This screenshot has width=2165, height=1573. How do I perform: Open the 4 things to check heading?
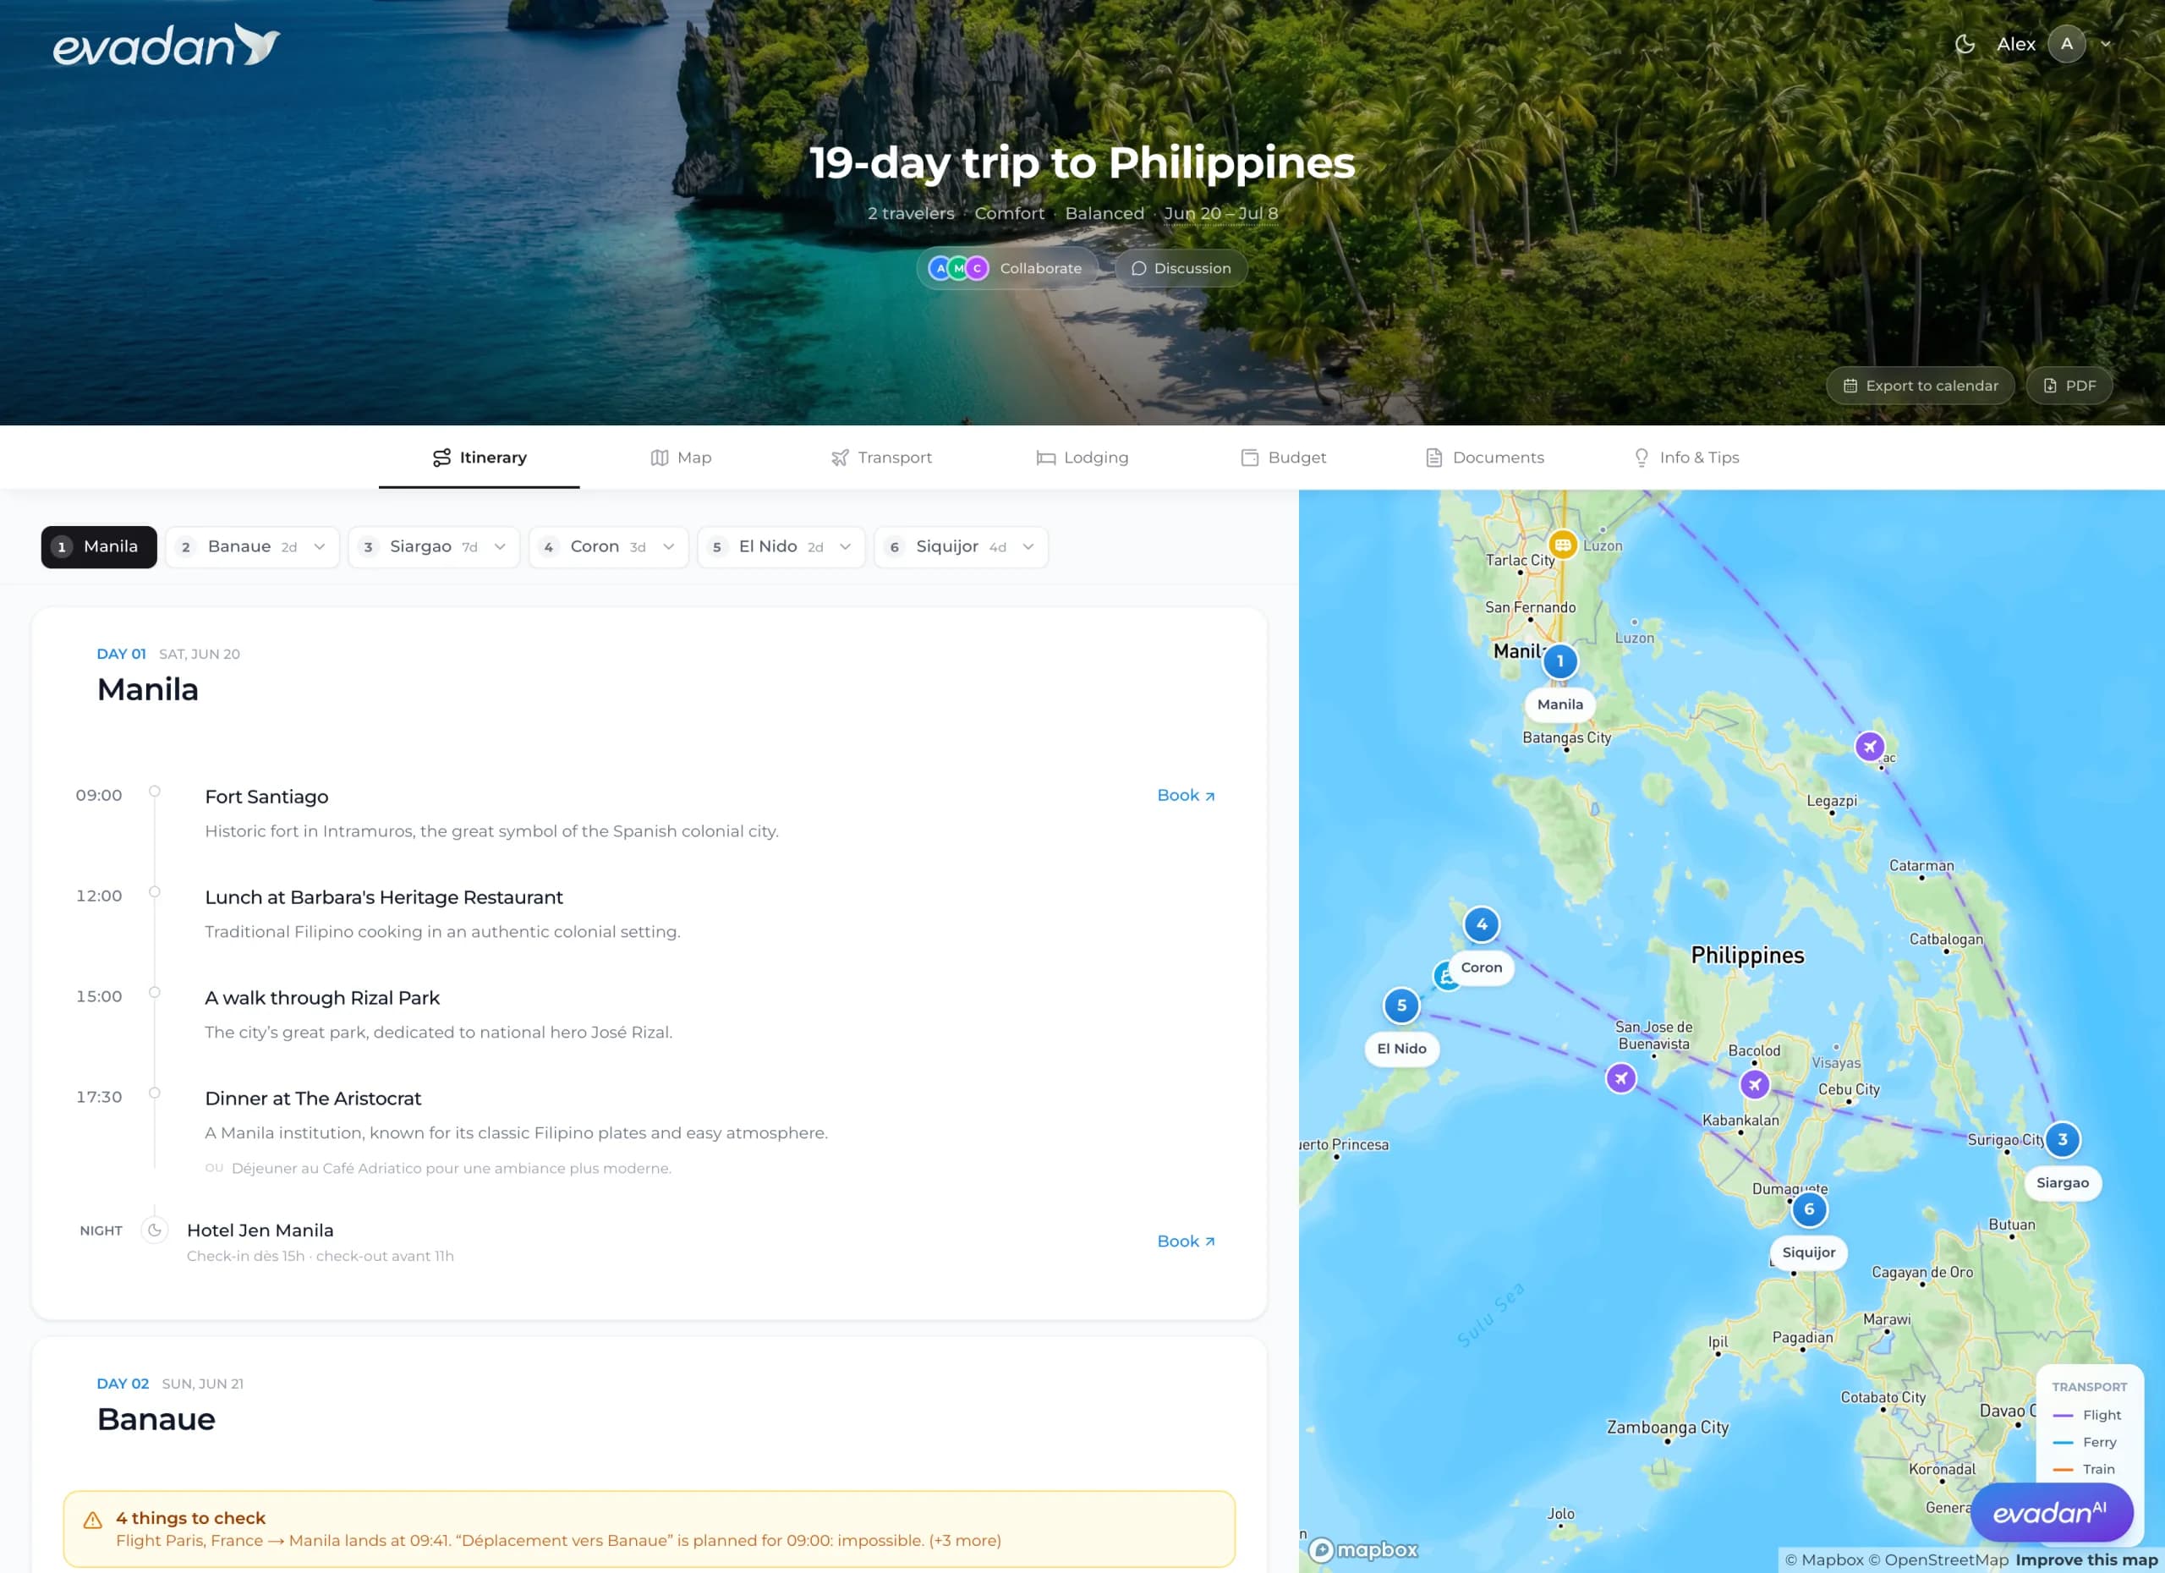[191, 1518]
